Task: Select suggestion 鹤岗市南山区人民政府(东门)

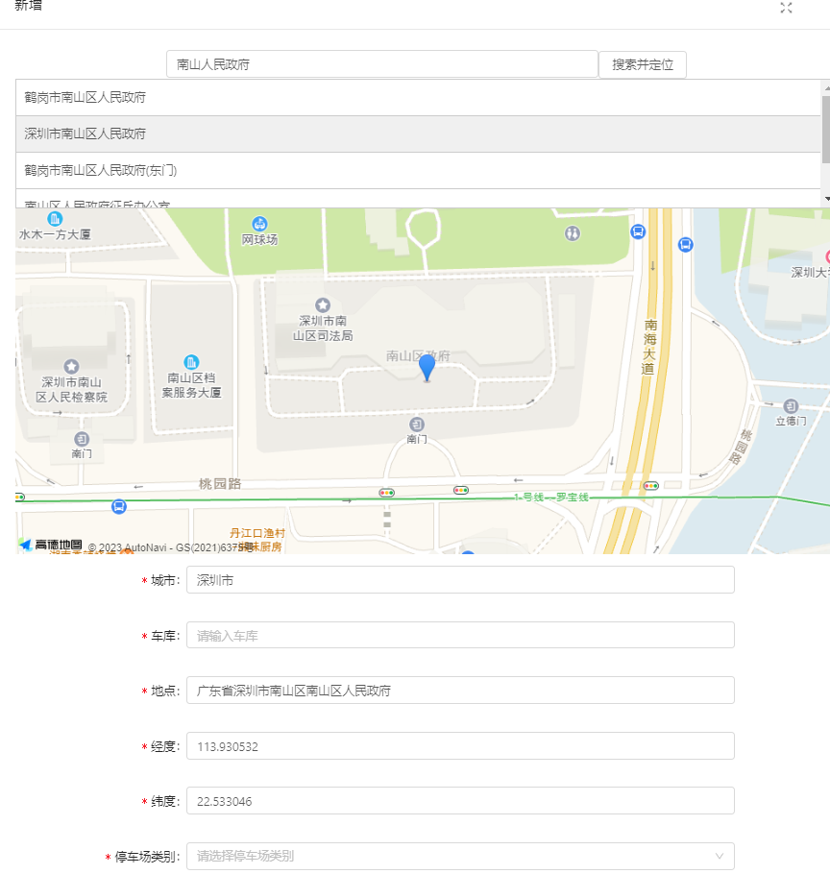Action: [418, 171]
